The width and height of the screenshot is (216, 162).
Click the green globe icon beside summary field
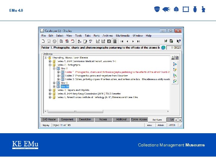point(163,48)
